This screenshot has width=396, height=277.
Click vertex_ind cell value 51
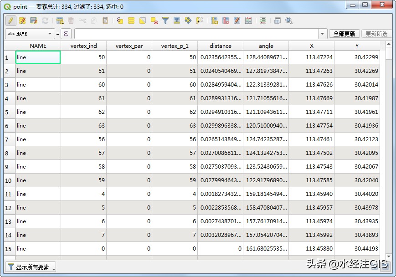pos(83,71)
